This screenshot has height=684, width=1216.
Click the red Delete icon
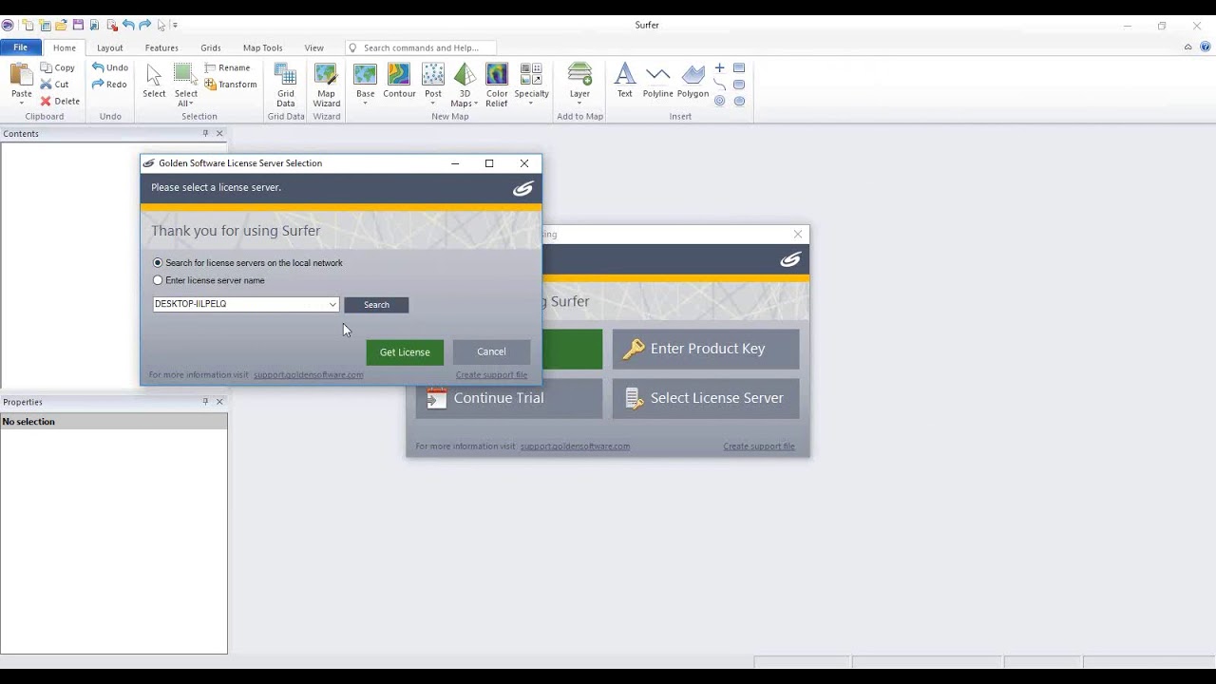pos(46,101)
